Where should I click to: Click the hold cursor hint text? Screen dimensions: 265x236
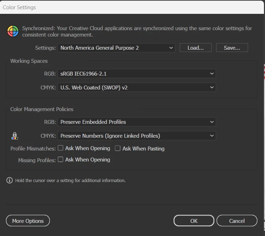70,181
